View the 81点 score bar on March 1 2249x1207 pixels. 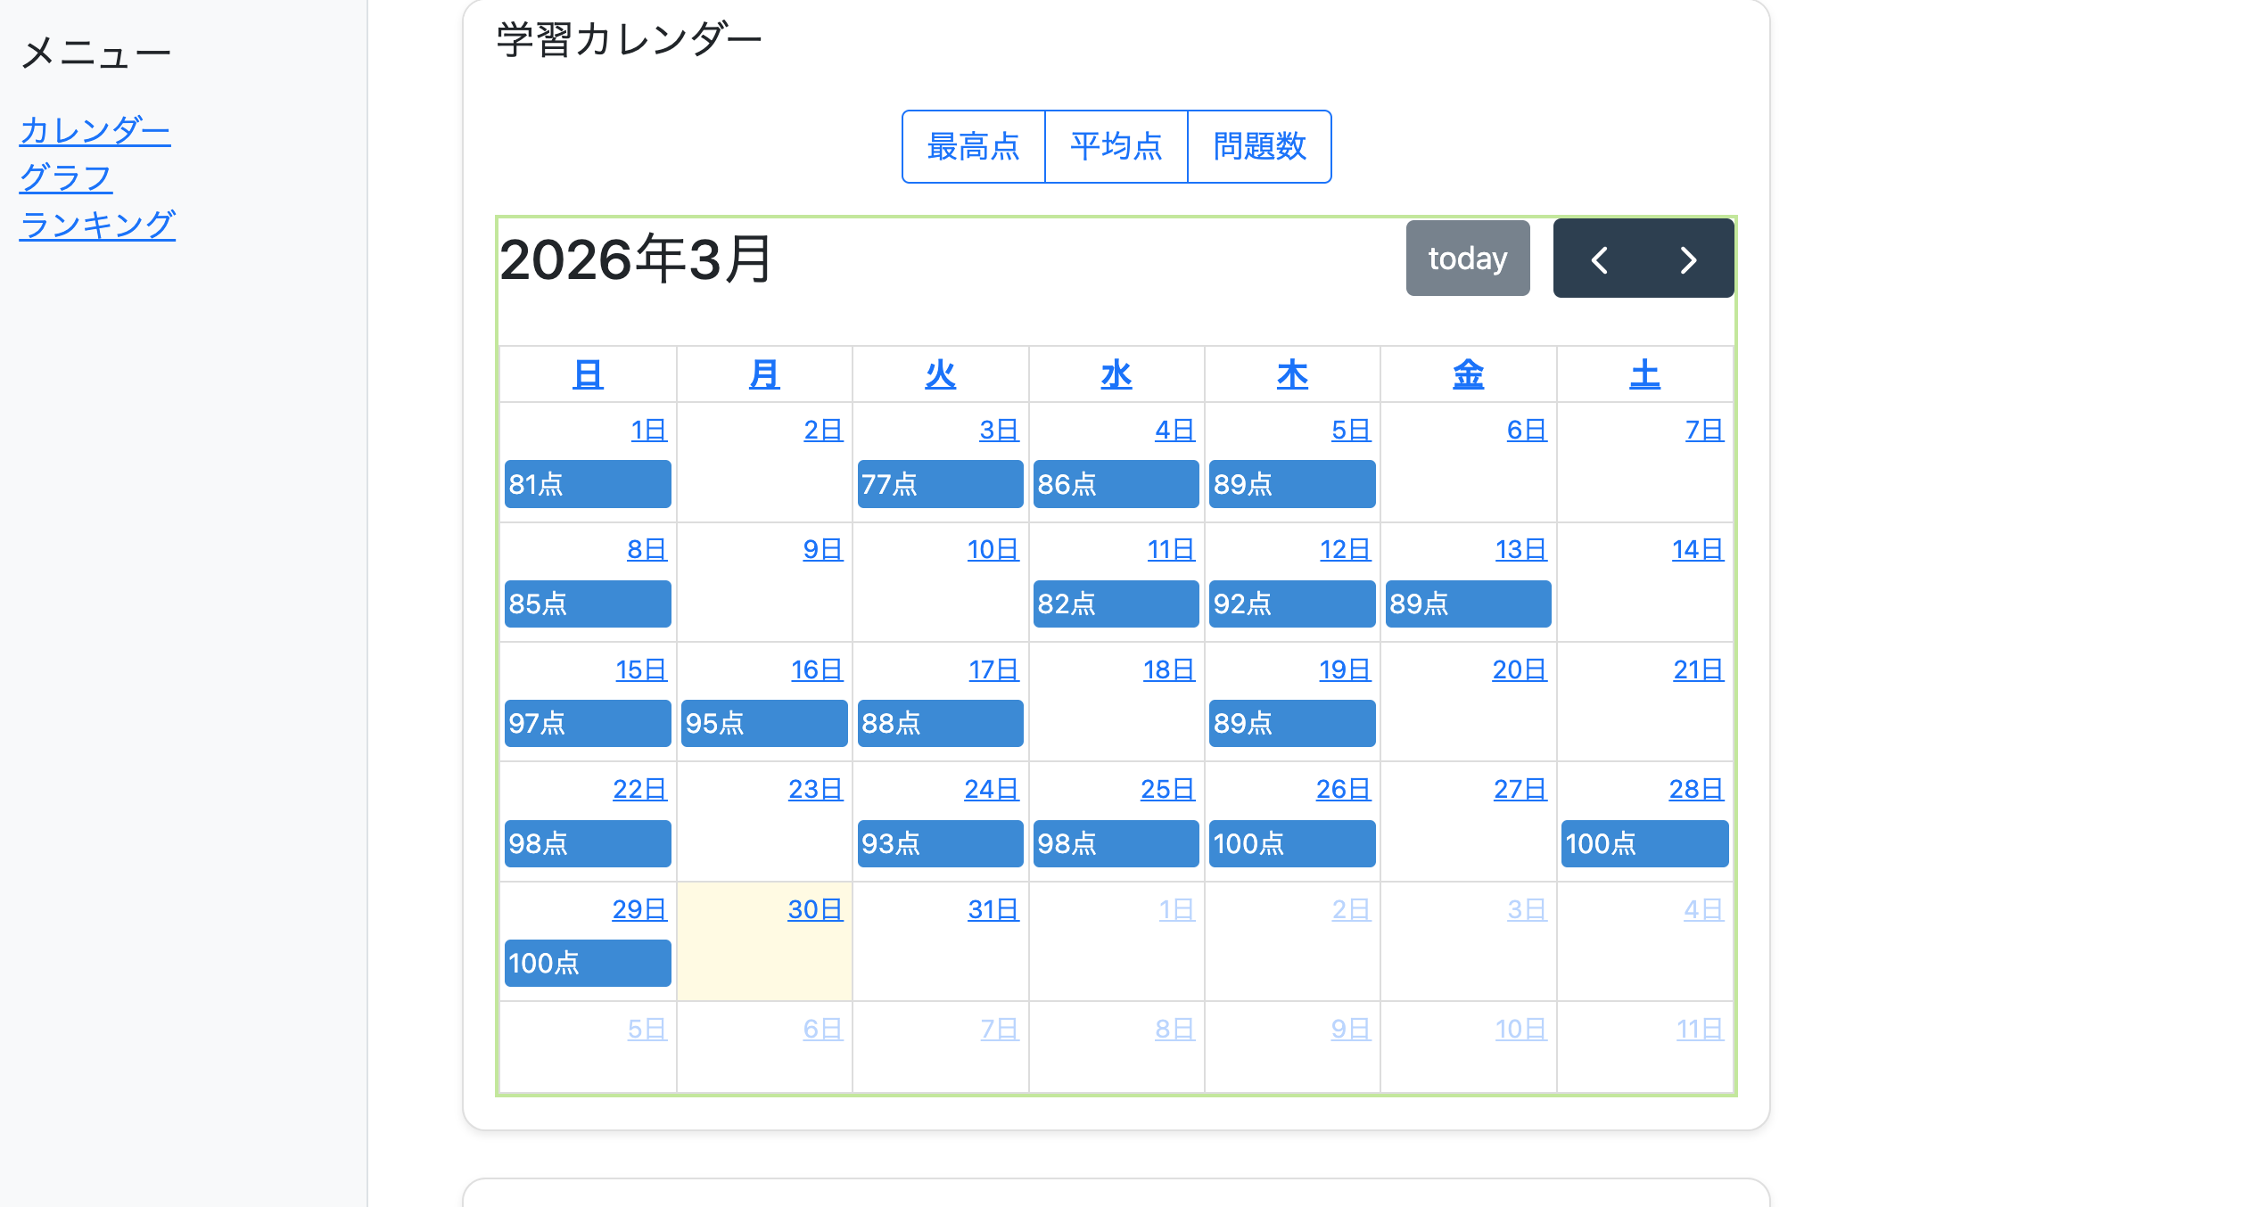click(587, 484)
